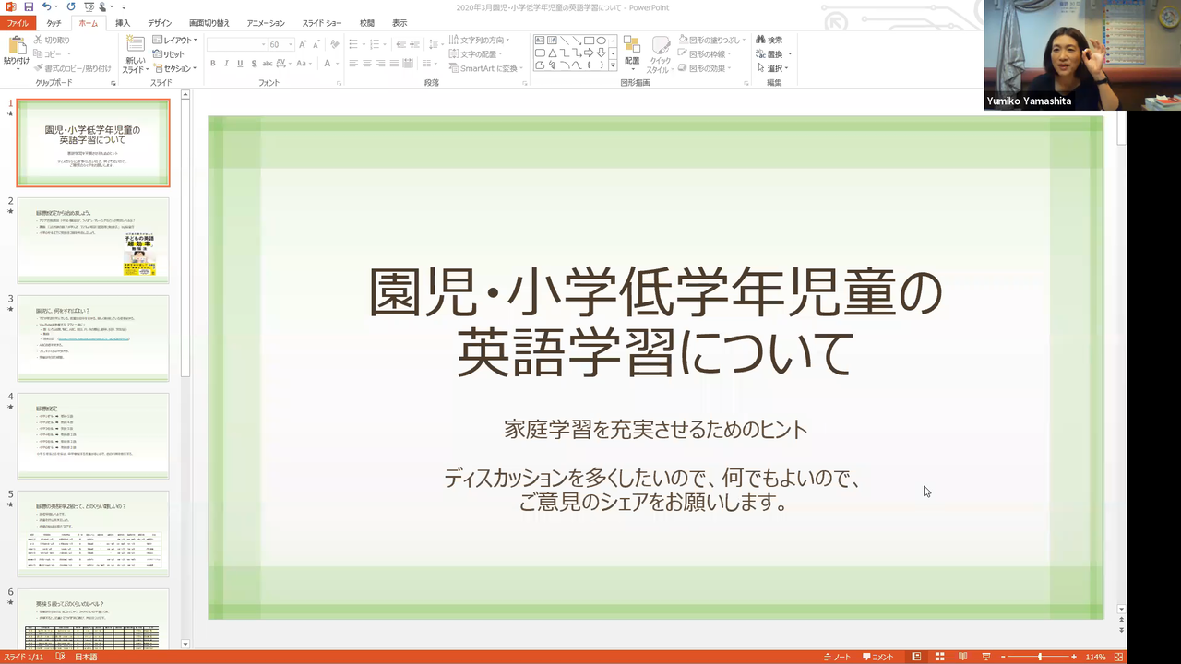Click the Replace (置換) button
The width and height of the screenshot is (1181, 664).
pyautogui.click(x=772, y=54)
